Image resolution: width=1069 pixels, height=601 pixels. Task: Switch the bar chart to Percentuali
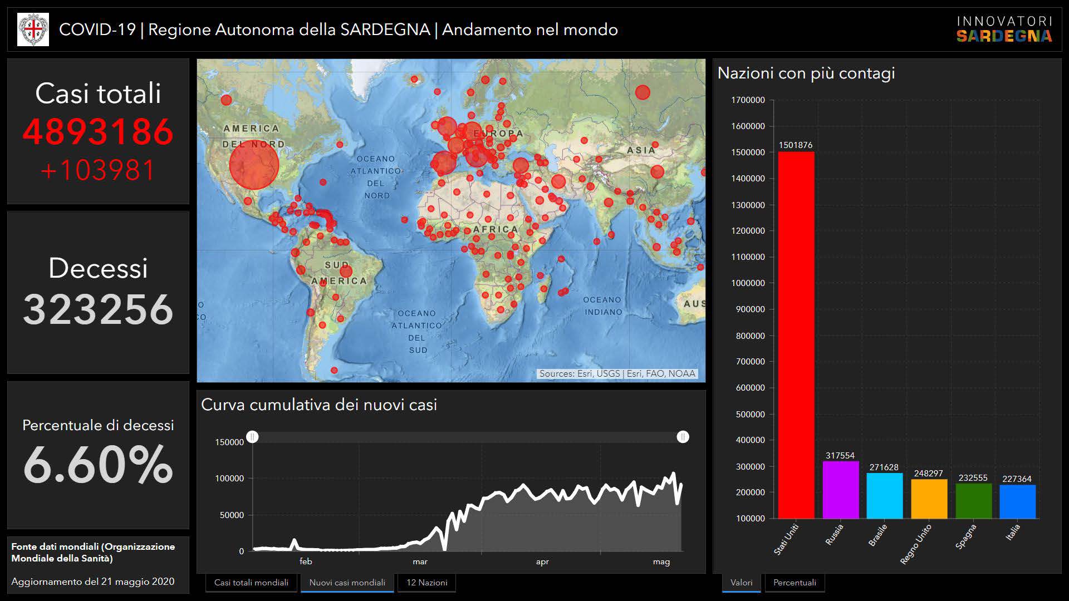pyautogui.click(x=794, y=583)
